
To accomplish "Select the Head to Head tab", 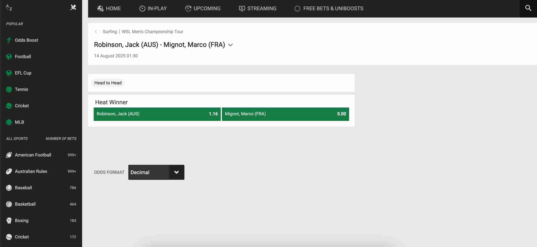I will click(x=108, y=83).
